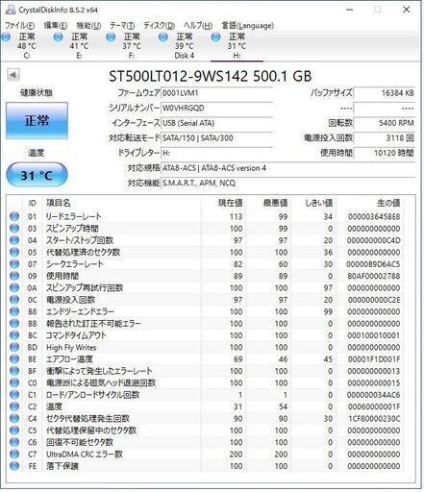Open the ファイル(F) menu
Screen dimensions: 424x492
(x=19, y=25)
